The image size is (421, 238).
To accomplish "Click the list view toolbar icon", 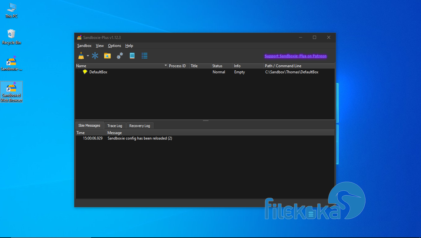I will coord(145,56).
